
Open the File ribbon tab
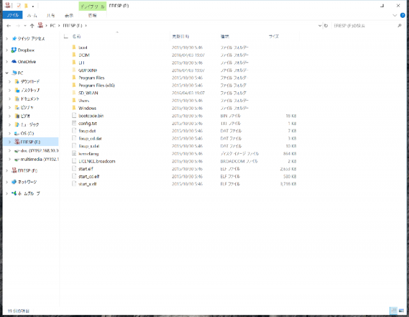(x=13, y=15)
